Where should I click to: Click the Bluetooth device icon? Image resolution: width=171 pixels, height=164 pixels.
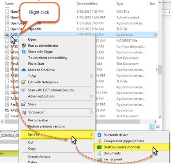(x=99, y=135)
